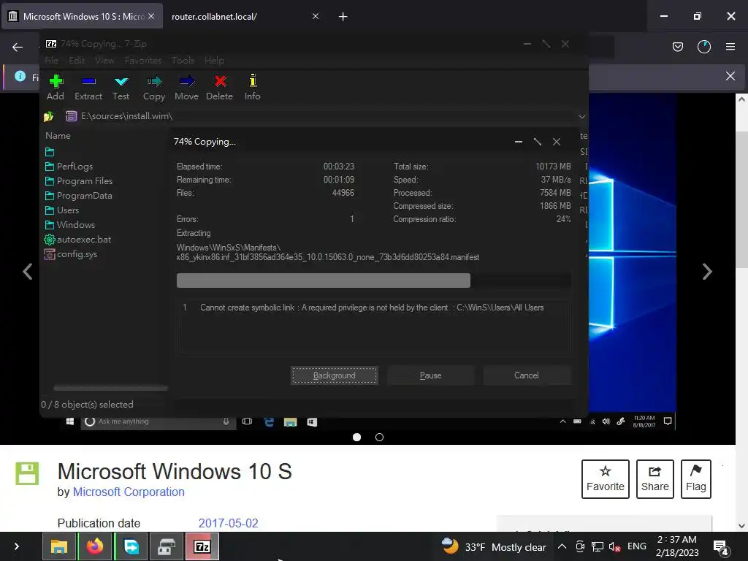Click the Share button
Image resolution: width=748 pixels, height=561 pixels.
[x=655, y=479]
